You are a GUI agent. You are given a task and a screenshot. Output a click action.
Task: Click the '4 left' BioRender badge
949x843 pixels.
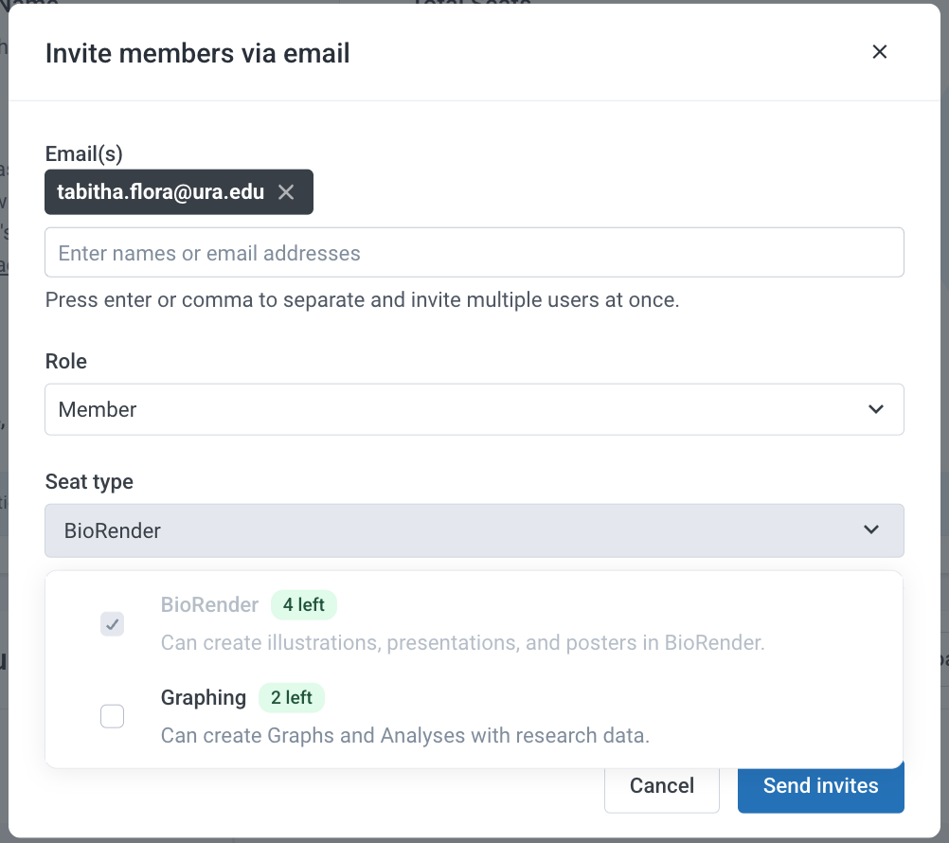point(304,604)
